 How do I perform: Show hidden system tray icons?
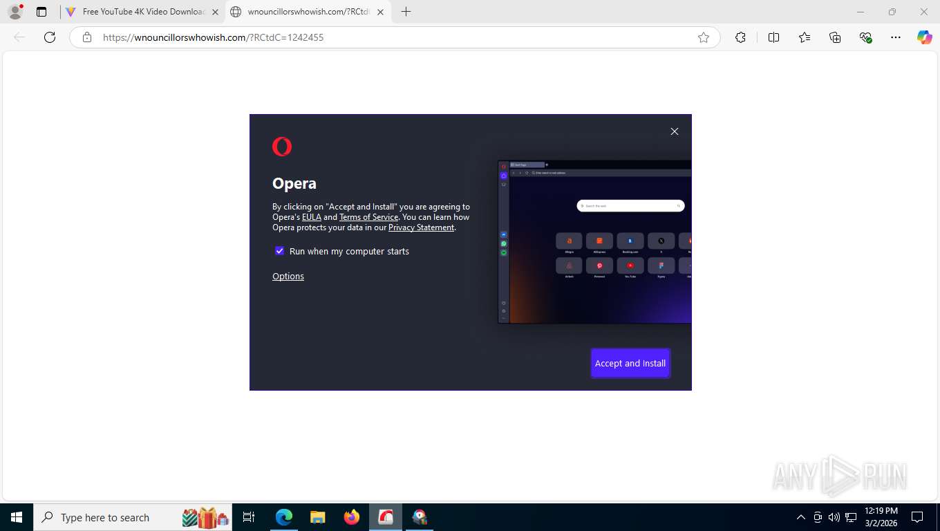click(x=801, y=517)
